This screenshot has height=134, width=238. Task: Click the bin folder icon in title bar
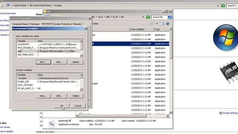[45, 12]
